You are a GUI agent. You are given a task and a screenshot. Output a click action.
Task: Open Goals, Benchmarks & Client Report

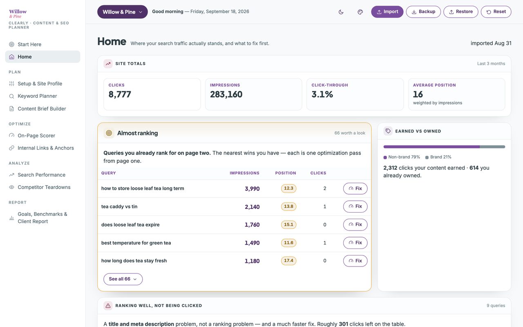click(x=42, y=217)
